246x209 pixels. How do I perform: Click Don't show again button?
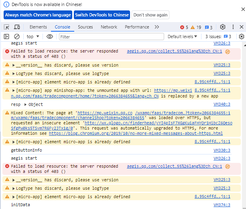(150, 15)
